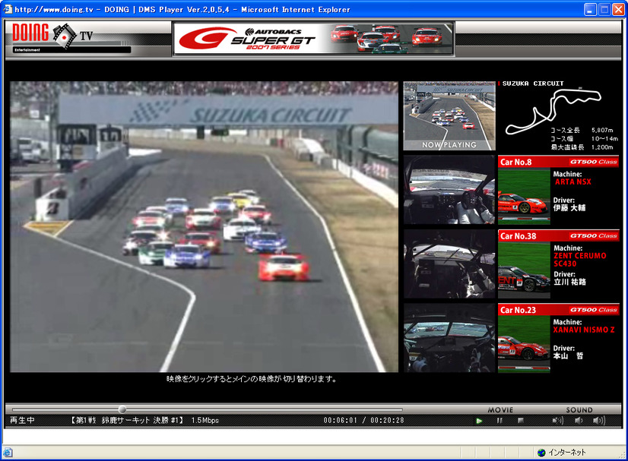This screenshot has height=461, width=628.
Task: Raise volume with the loud speaker icon
Action: (599, 421)
